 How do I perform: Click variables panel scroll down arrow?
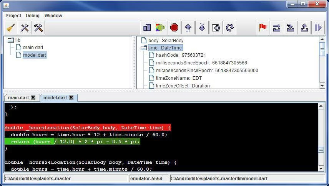pyautogui.click(x=322, y=86)
